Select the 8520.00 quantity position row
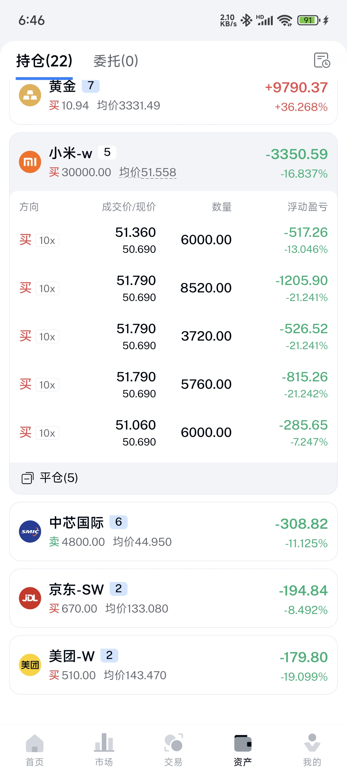The height and width of the screenshot is (773, 347). (x=173, y=288)
